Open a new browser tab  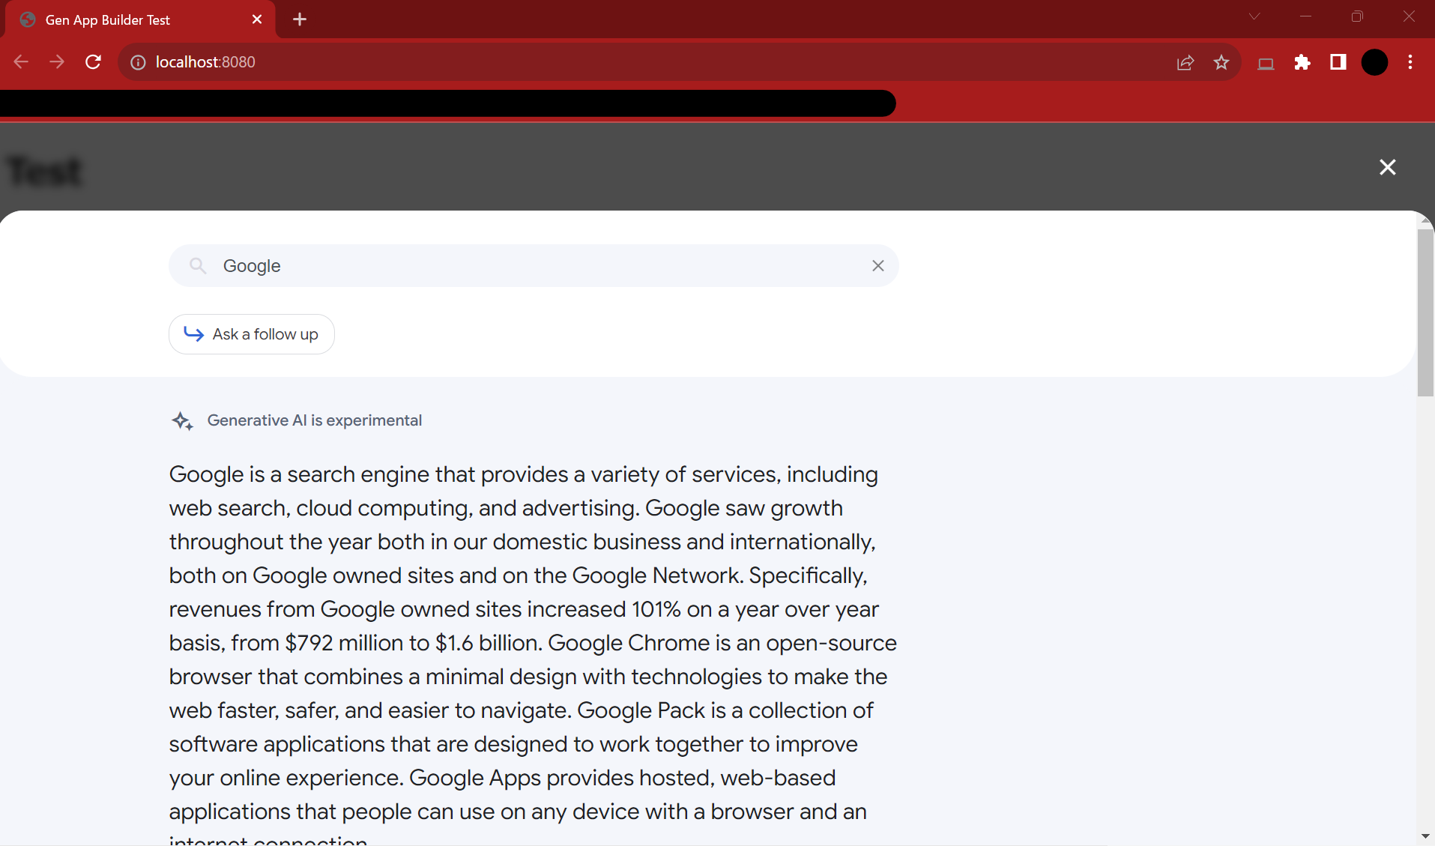point(300,19)
